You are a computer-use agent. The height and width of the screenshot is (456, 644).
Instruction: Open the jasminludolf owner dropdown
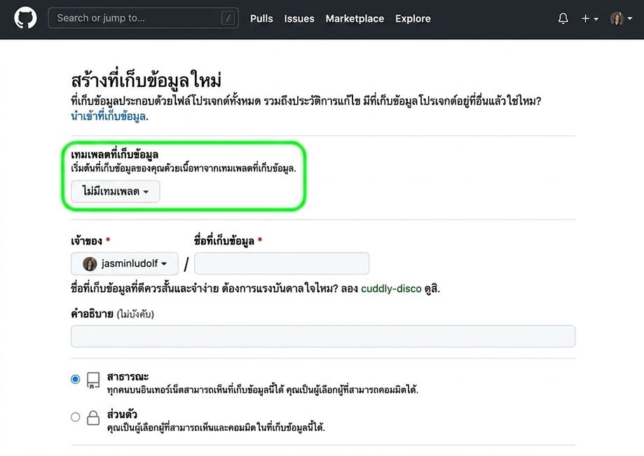125,263
